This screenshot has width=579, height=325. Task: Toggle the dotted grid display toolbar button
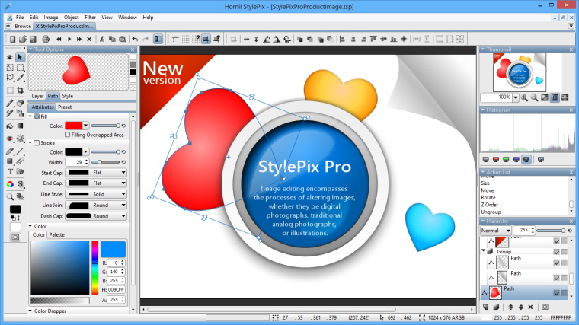(x=185, y=39)
